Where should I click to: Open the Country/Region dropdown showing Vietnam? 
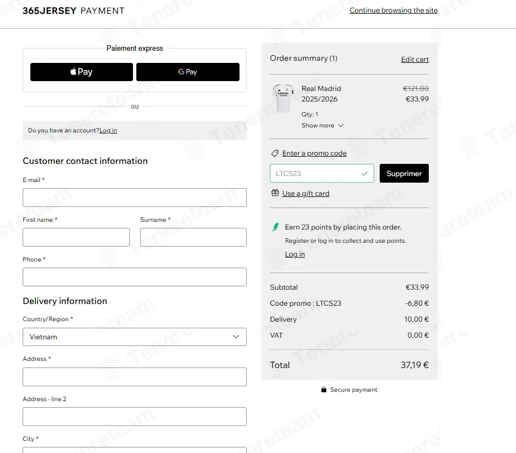tap(135, 337)
